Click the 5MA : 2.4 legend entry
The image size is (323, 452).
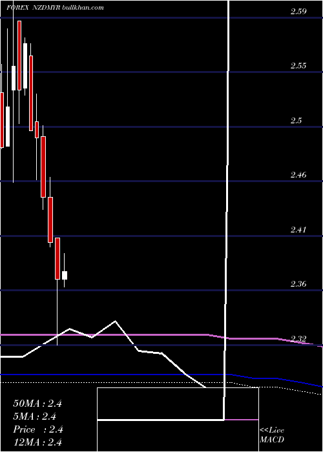coord(35,416)
